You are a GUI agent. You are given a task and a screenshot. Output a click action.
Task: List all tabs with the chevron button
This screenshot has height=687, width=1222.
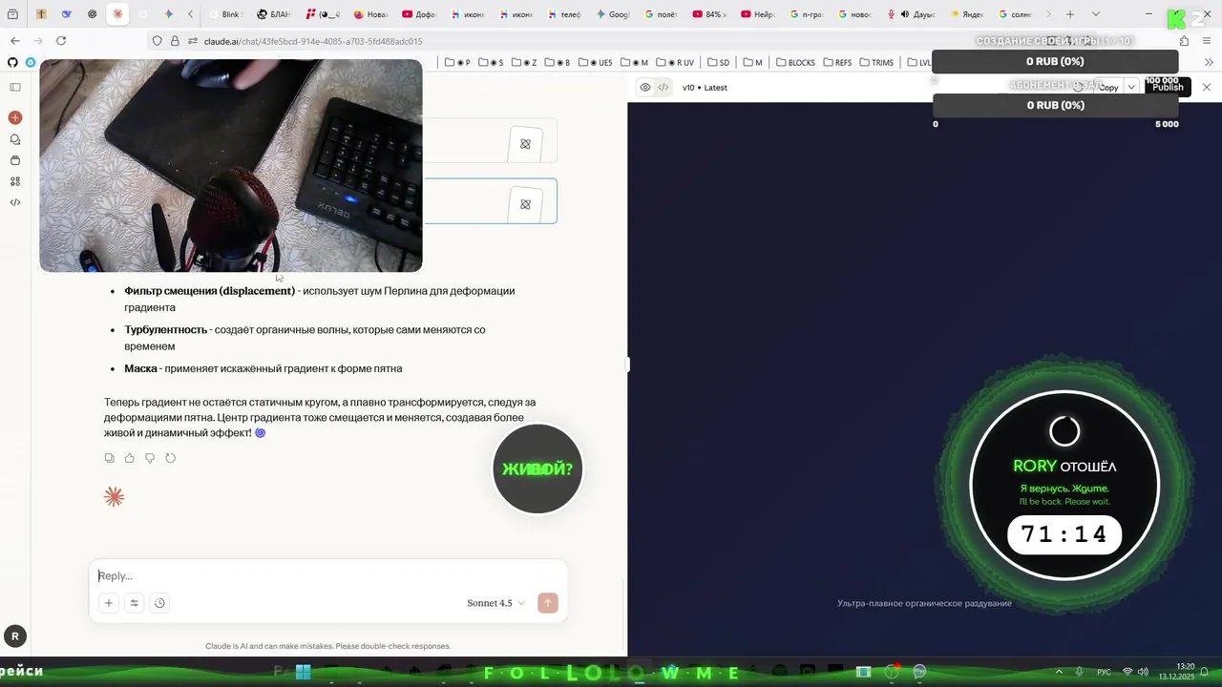pos(1095,14)
